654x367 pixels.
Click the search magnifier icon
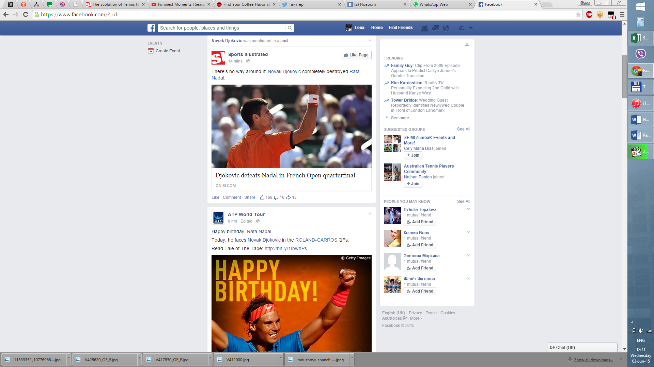[x=290, y=28]
